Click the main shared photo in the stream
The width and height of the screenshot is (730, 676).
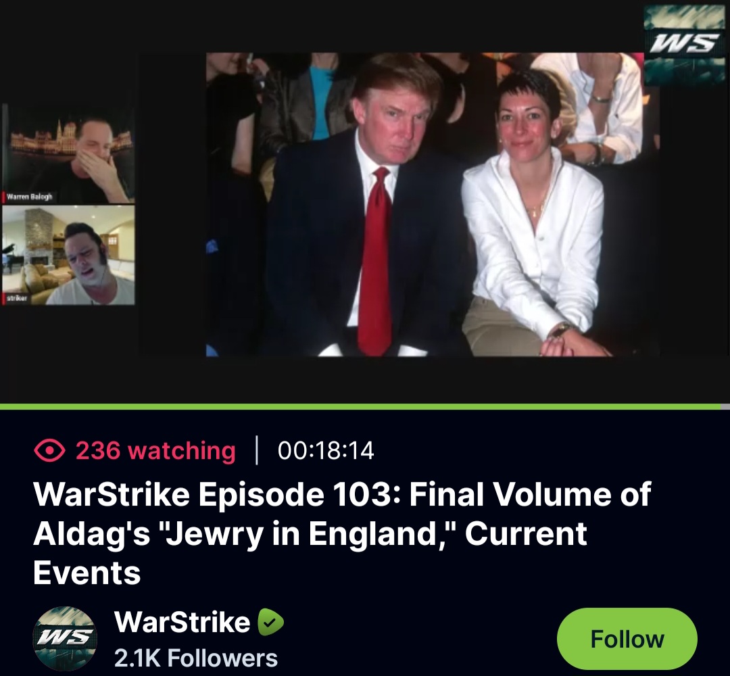pyautogui.click(x=433, y=204)
